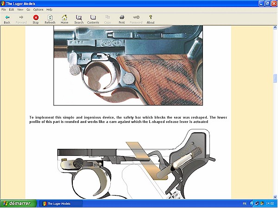Open the View menu
Screen dimensions: 278x208
[x=20, y=10]
